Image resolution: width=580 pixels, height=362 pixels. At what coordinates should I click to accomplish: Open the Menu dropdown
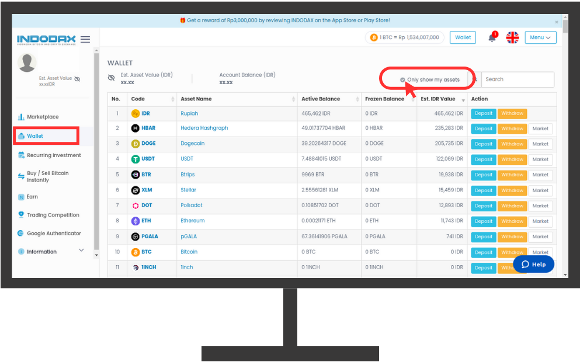pos(540,37)
